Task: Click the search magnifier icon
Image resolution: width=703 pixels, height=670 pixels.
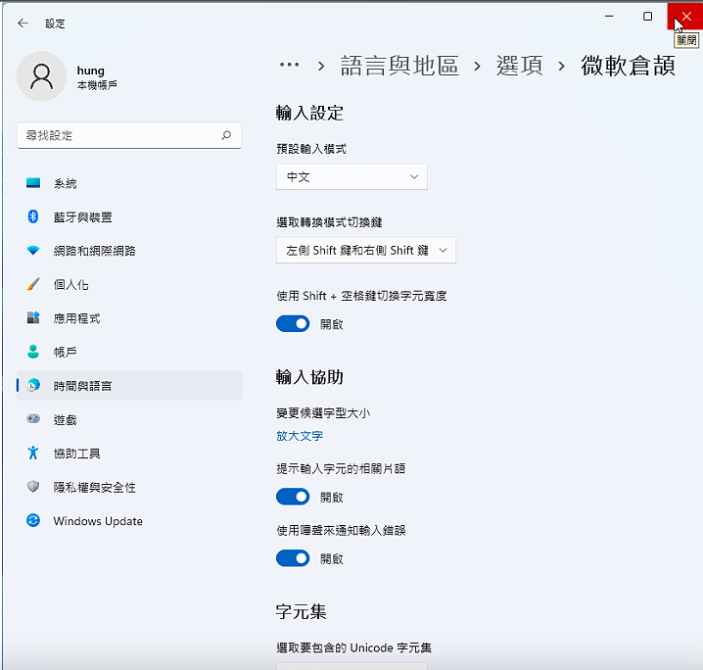Action: pos(226,135)
